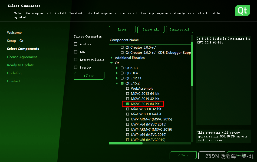The height and width of the screenshot is (162, 257).
Task: Apply categories with Filter button
Action: coord(89,76)
